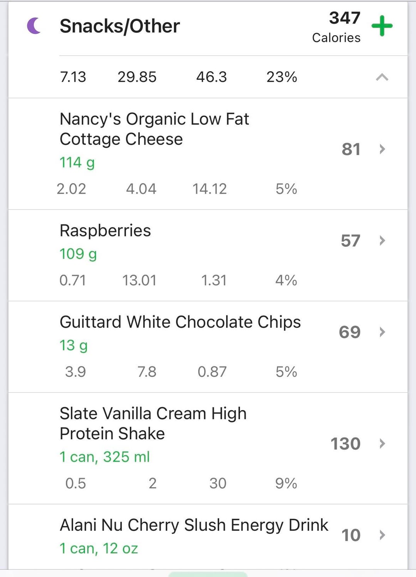Tap the Snacks/Other meal header
The width and height of the screenshot is (416, 577).
[x=119, y=26]
